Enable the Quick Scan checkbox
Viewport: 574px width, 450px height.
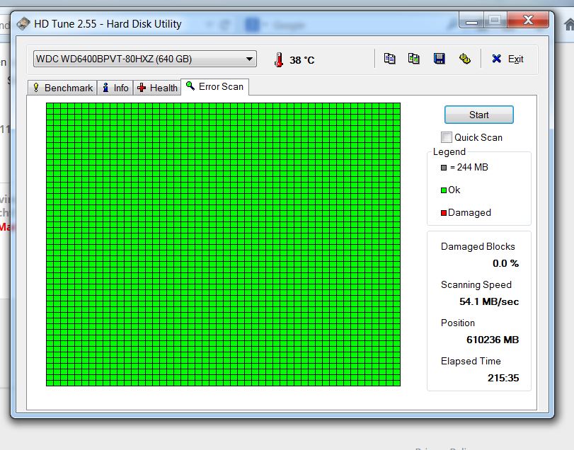pyautogui.click(x=446, y=137)
